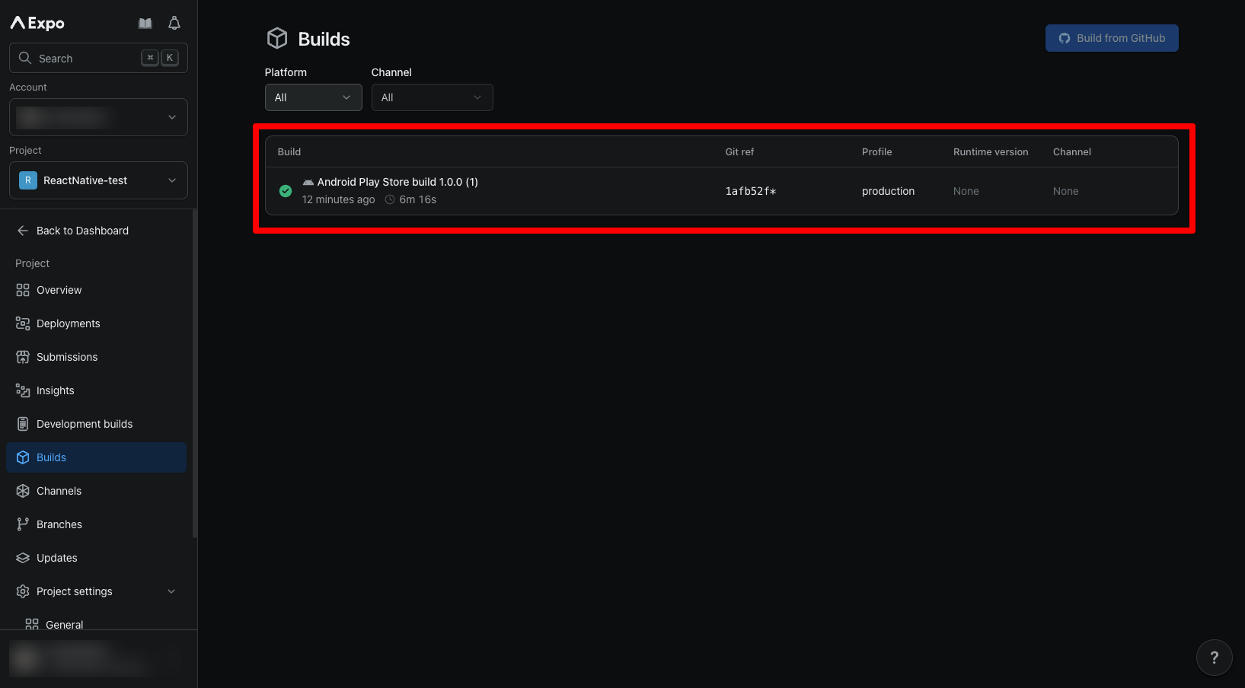Viewport: 1245px width, 688px height.
Task: Click git ref 1afb52f*
Action: (x=750, y=191)
